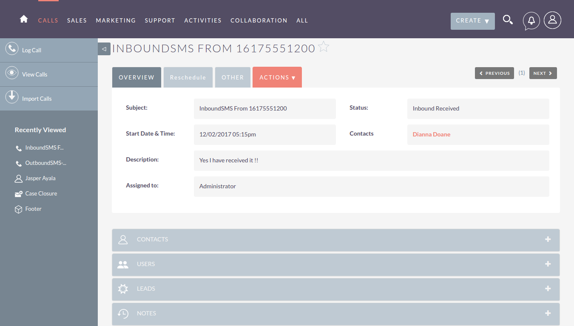The width and height of the screenshot is (574, 326).
Task: Open the Marketing menu
Action: tap(116, 20)
